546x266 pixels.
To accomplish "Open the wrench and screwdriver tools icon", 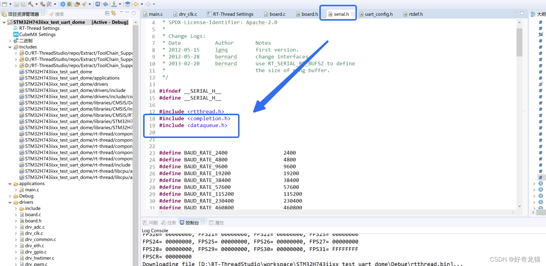I will click(49, 4).
